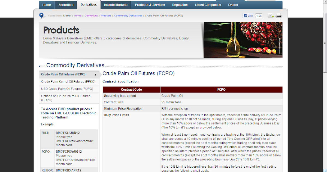Screen dimensions: 327x172
Task: Open the Listed Companies tab
Action: coord(208,5)
